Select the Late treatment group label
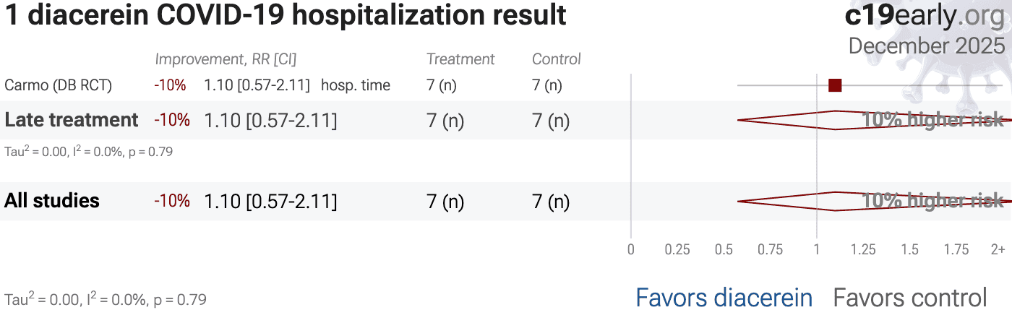 (x=72, y=120)
